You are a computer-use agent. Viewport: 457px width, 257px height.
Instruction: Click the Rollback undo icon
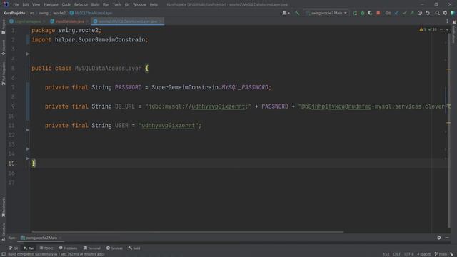428,13
